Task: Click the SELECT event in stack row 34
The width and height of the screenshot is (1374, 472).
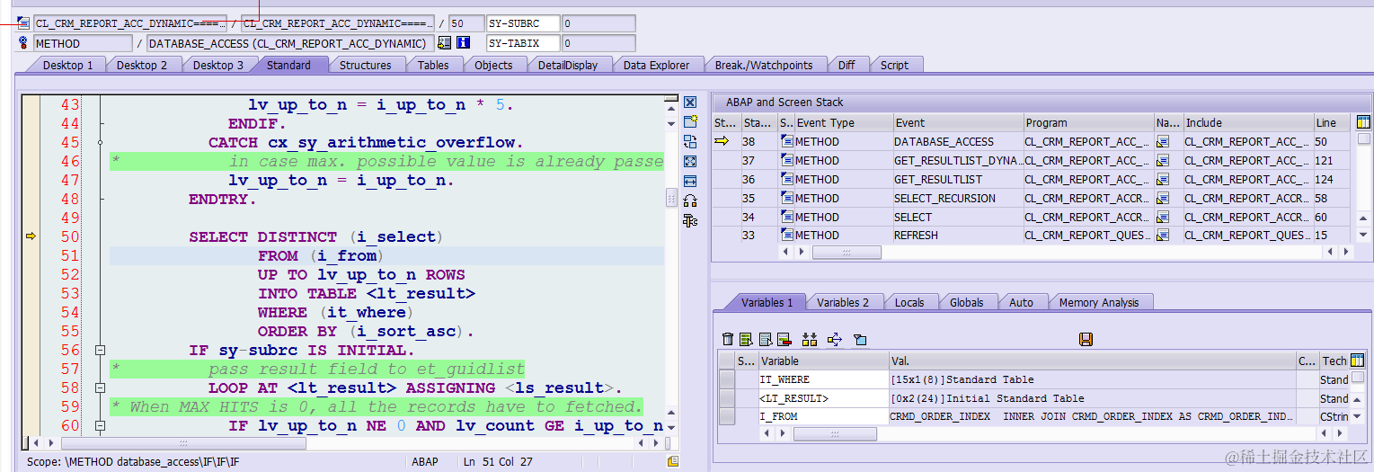Action: (x=958, y=217)
